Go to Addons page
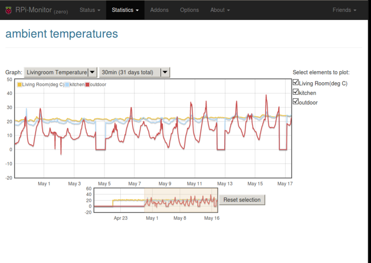This screenshot has width=371, height=263. [x=159, y=10]
